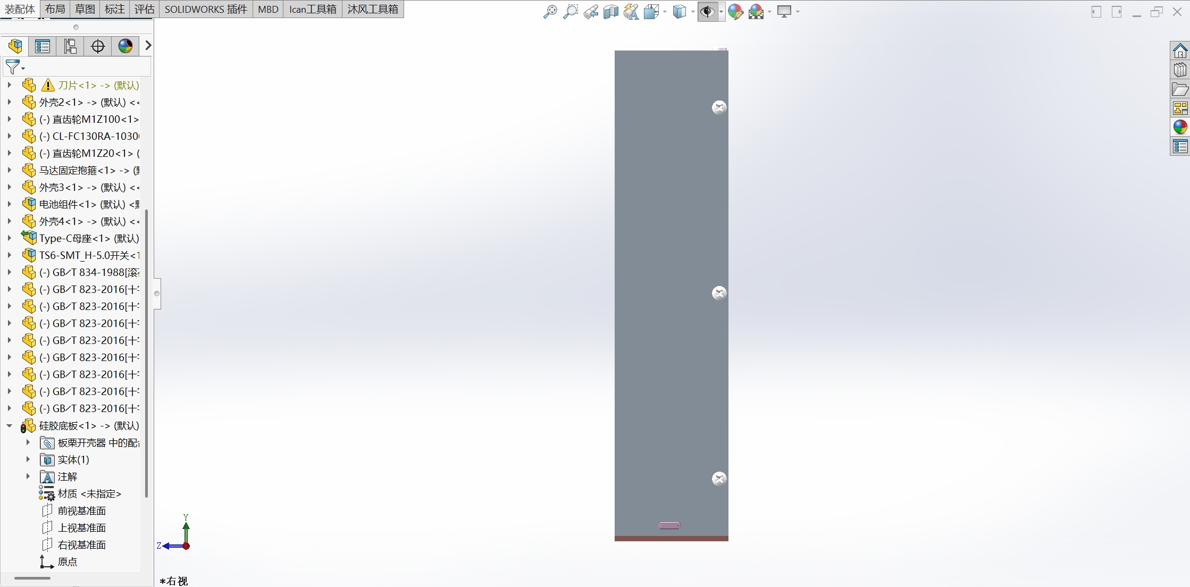Switch to FeatureManager design tree tab
The width and height of the screenshot is (1190, 587).
(15, 46)
